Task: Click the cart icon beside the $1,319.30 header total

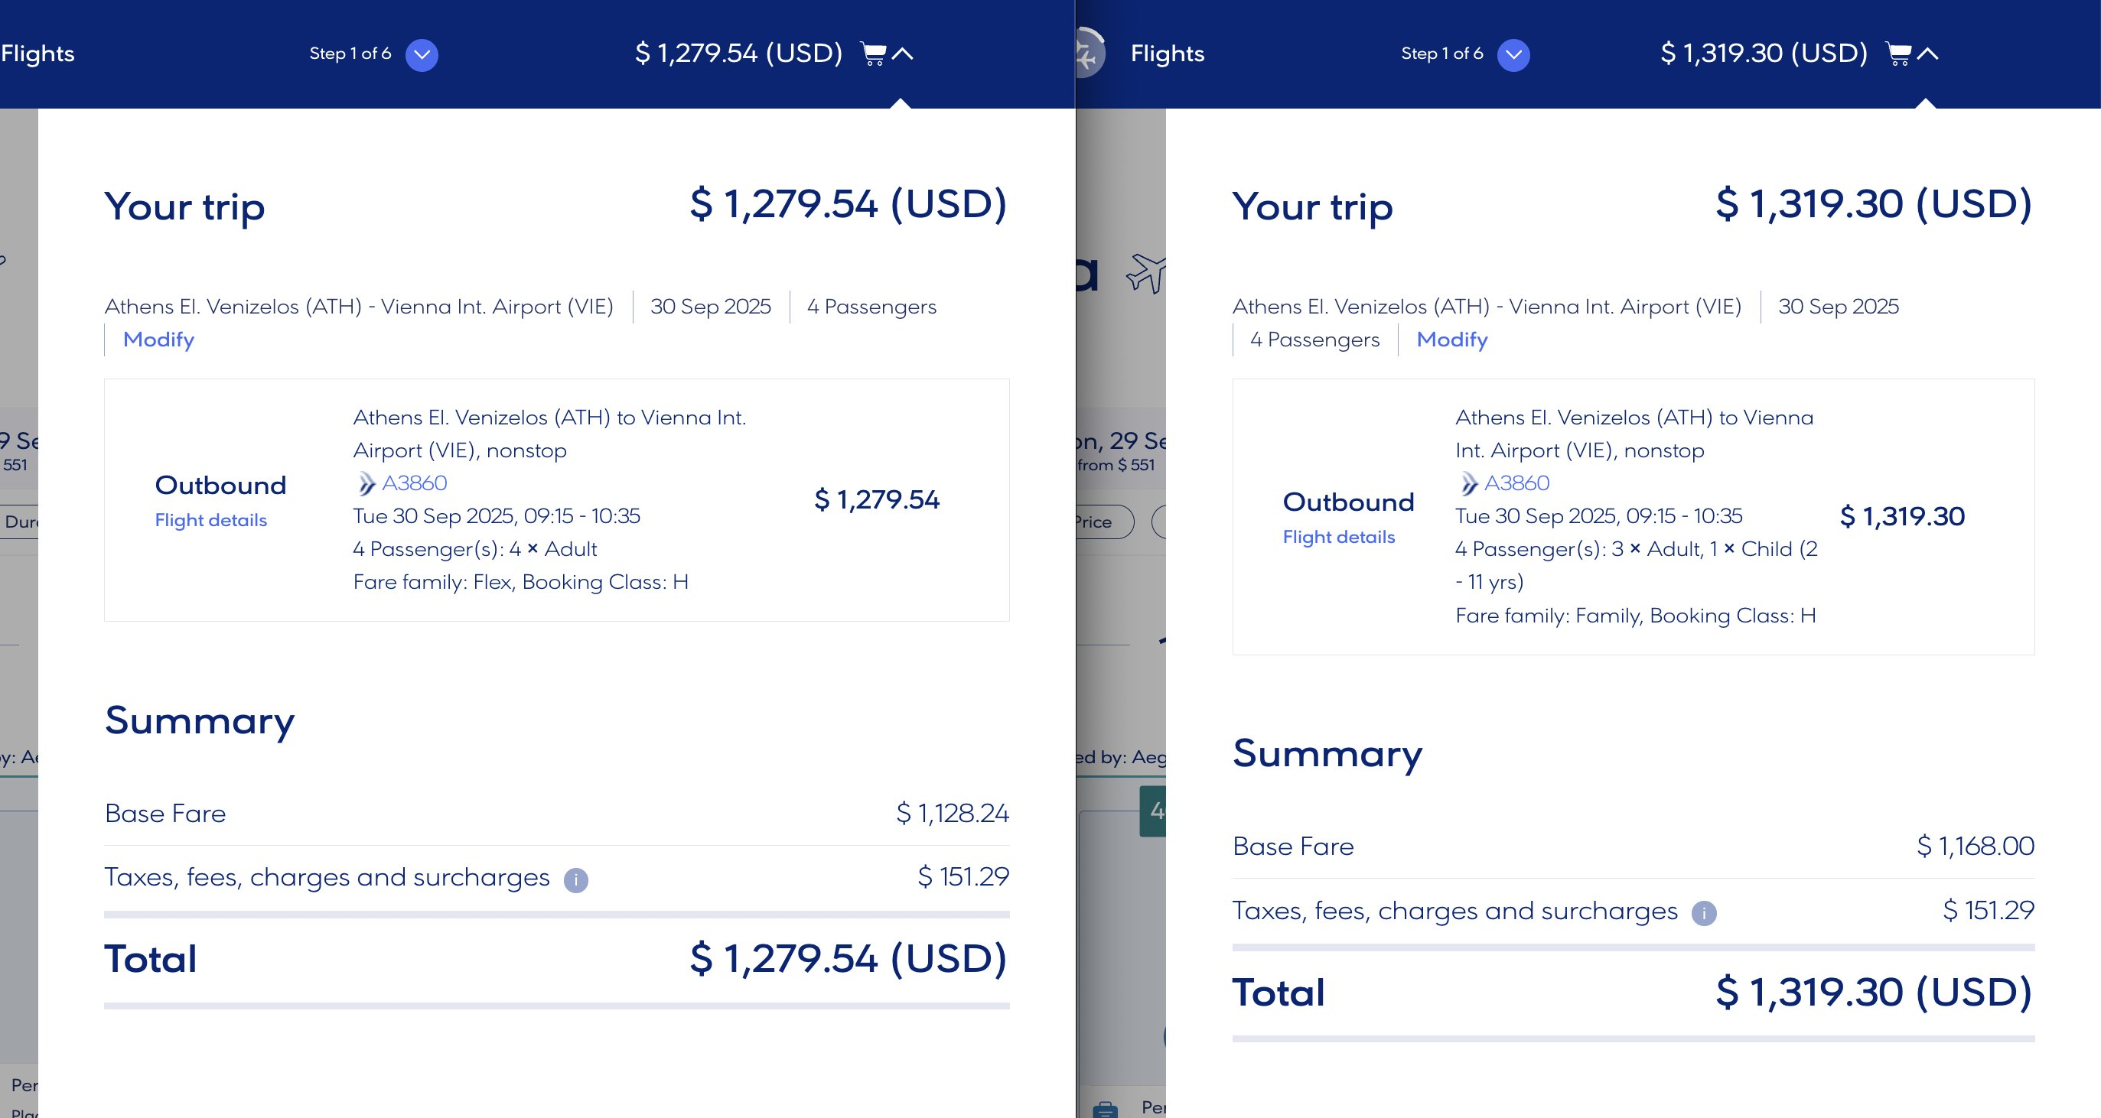Action: 1898,54
